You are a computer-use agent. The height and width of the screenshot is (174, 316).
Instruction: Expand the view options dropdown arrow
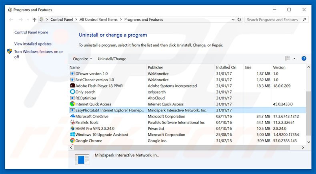[x=294, y=59]
